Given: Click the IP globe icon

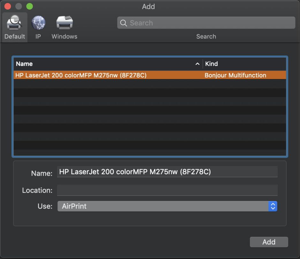Looking at the screenshot, I should (x=38, y=23).
